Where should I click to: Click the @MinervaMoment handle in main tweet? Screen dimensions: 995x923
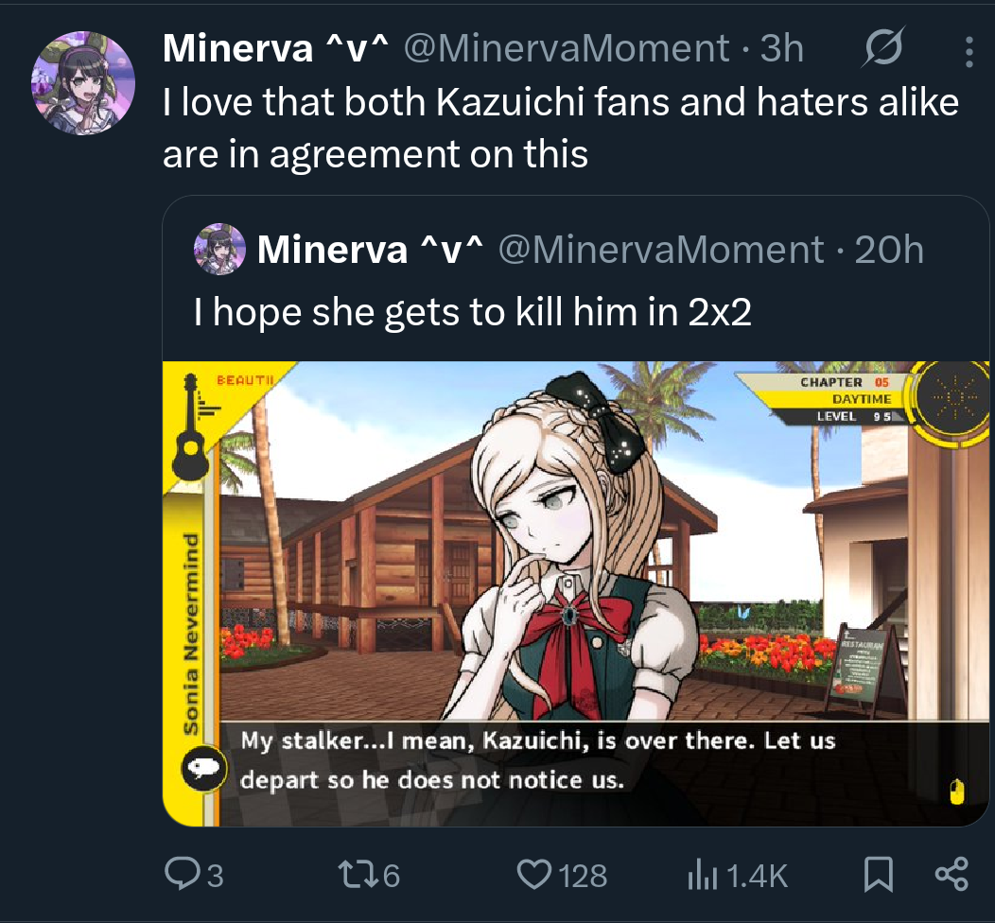(x=566, y=48)
